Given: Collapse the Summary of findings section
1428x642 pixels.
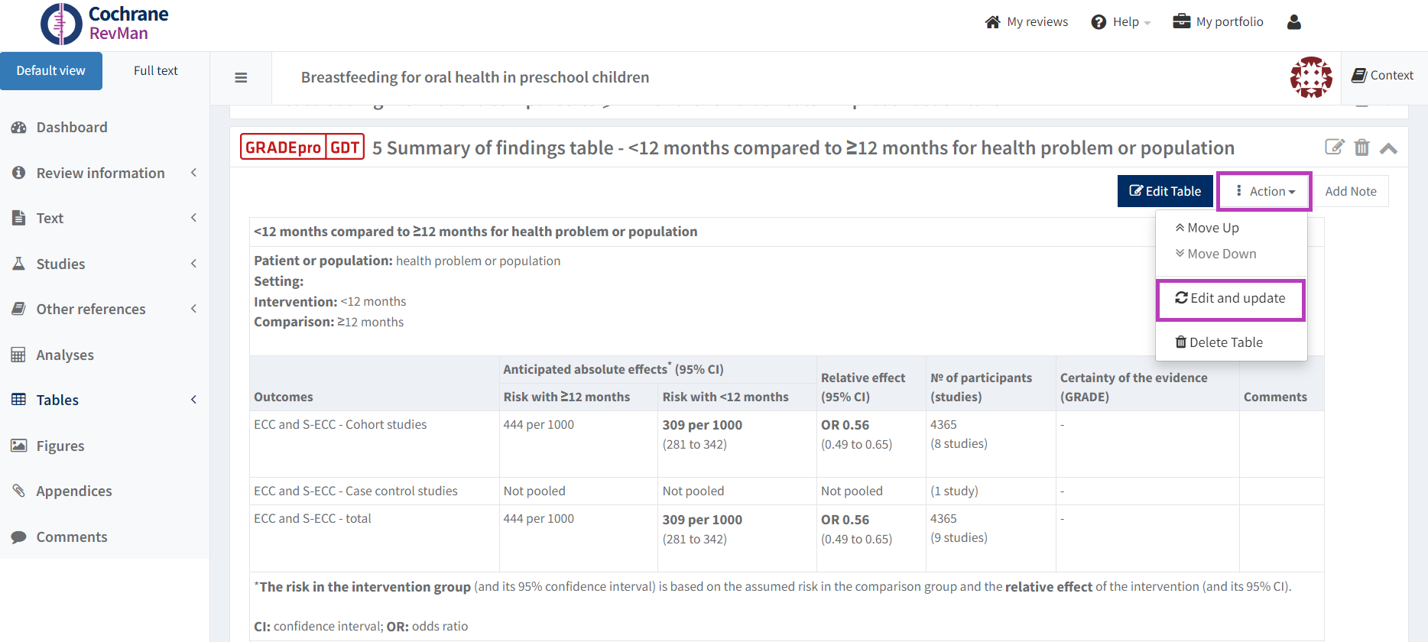Looking at the screenshot, I should coord(1389,148).
